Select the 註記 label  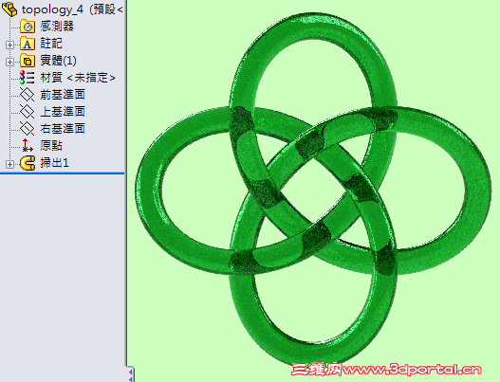click(51, 44)
